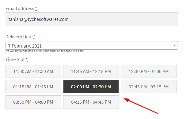
Task: Select the 11:00 AM - 11:30 AM time slot
Action: 33,71
